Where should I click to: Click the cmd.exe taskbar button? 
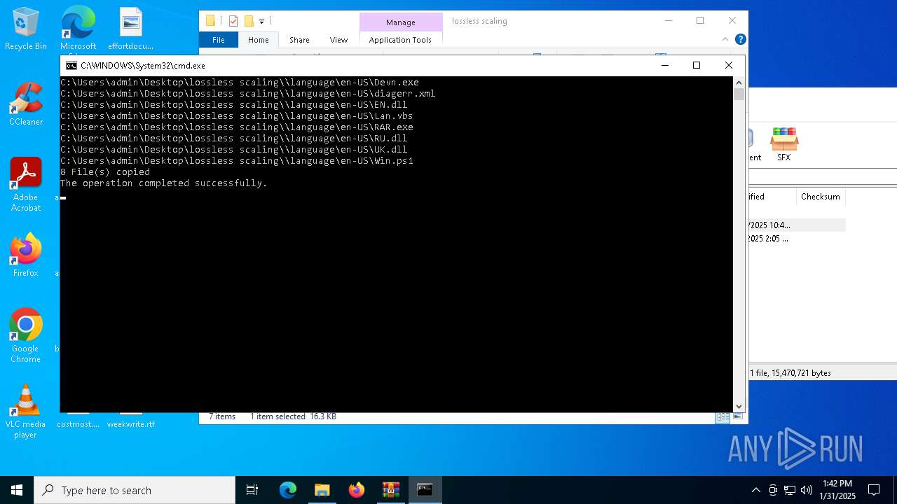tap(425, 490)
